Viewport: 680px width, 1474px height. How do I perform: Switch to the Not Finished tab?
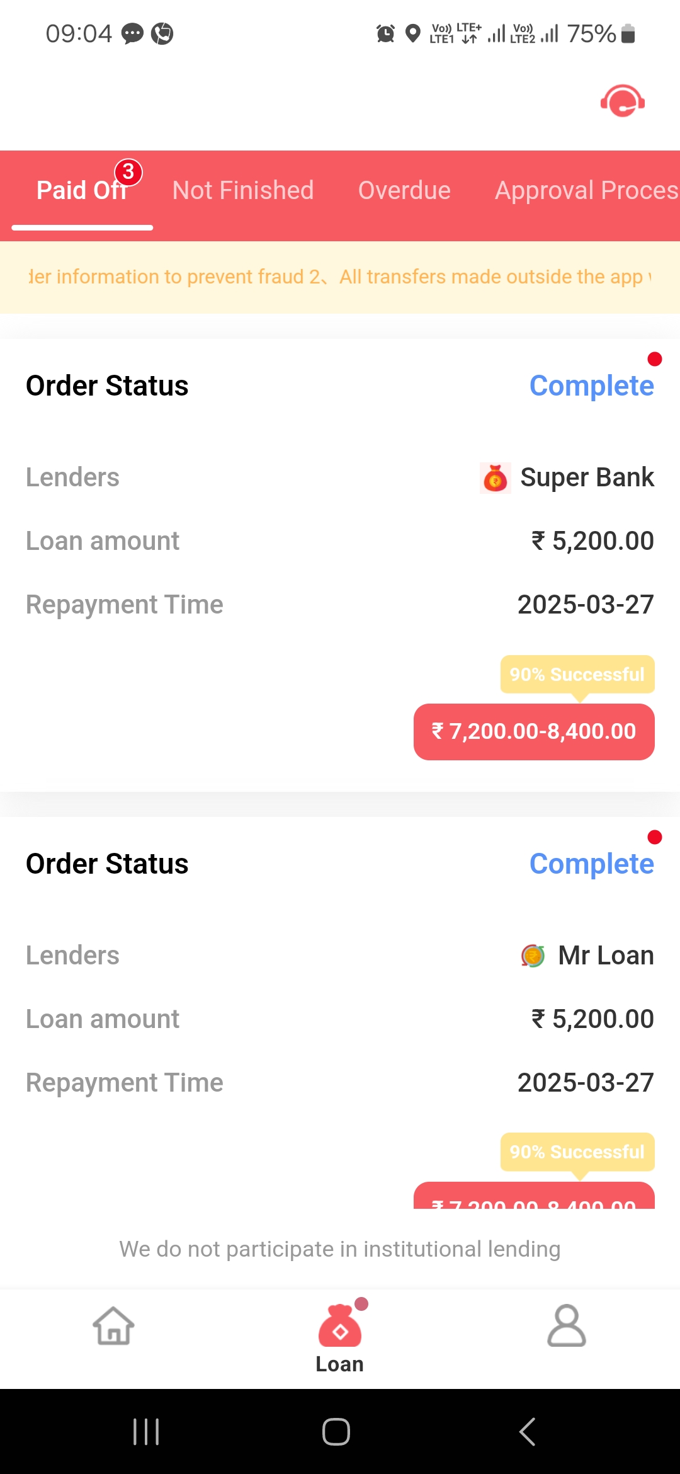tap(243, 191)
